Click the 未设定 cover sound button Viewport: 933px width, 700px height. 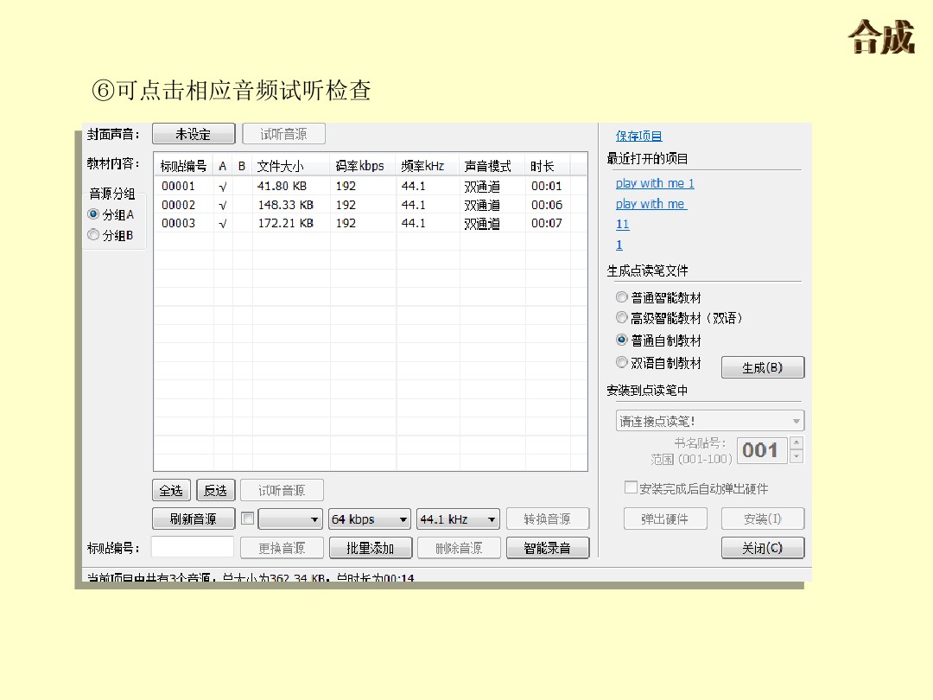pos(194,134)
